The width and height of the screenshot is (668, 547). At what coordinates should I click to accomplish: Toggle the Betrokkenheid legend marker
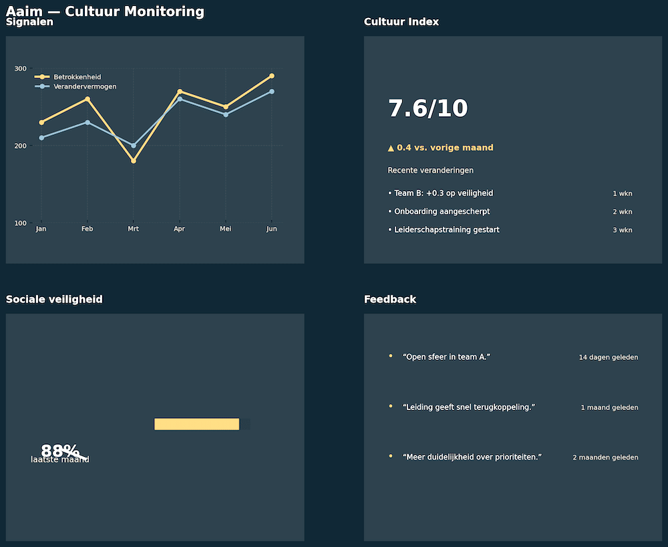click(x=41, y=77)
